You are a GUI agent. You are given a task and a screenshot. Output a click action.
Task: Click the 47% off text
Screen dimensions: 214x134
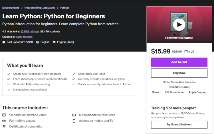[x=189, y=51]
